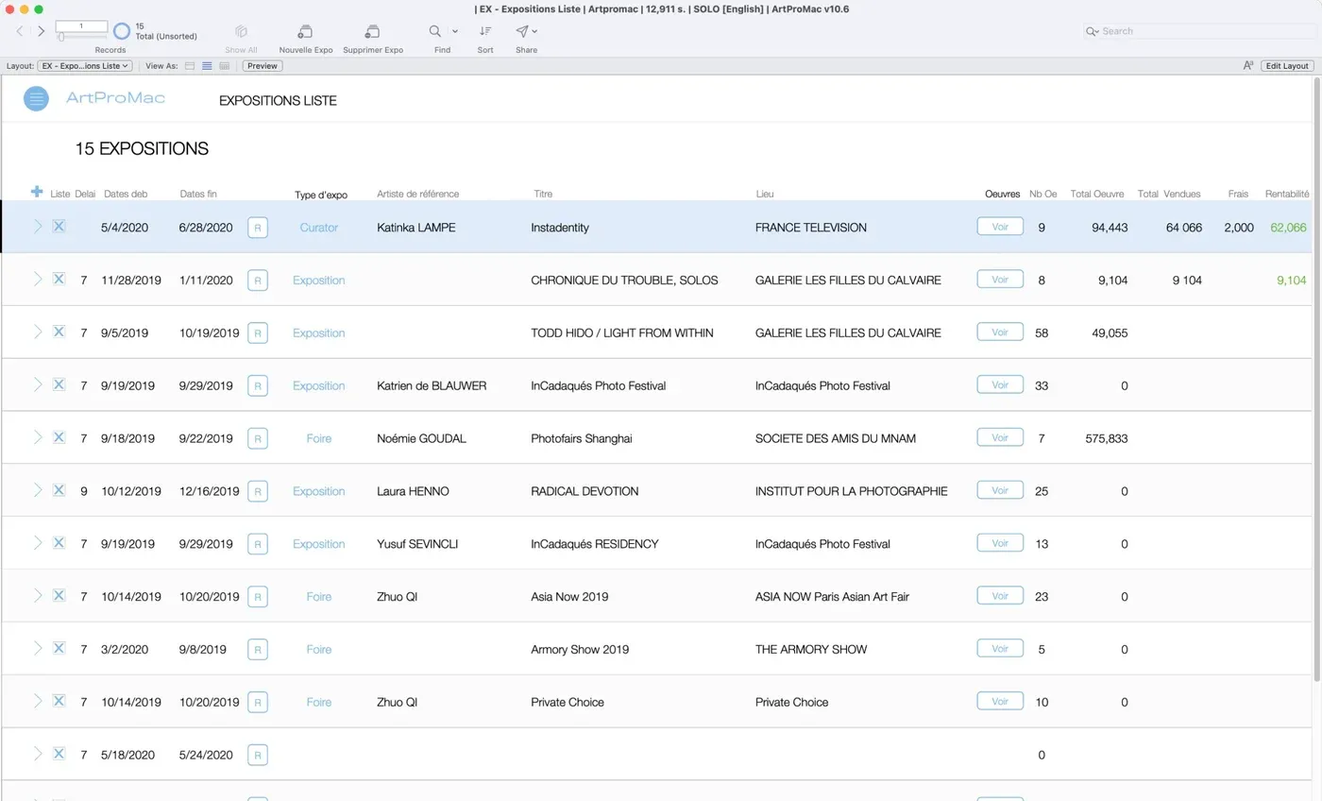
Task: Click the Curator type for Katinka LAMPE
Action: click(x=318, y=228)
